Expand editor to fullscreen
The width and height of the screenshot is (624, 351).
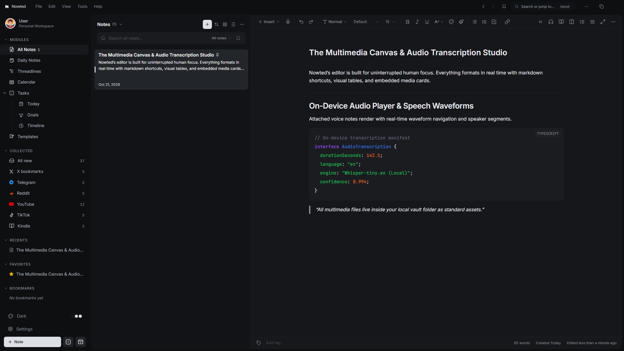pyautogui.click(x=603, y=22)
